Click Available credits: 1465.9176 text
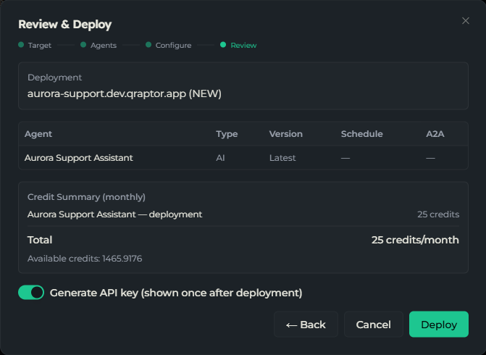Viewport: 486px width, 355px height. [x=85, y=259]
